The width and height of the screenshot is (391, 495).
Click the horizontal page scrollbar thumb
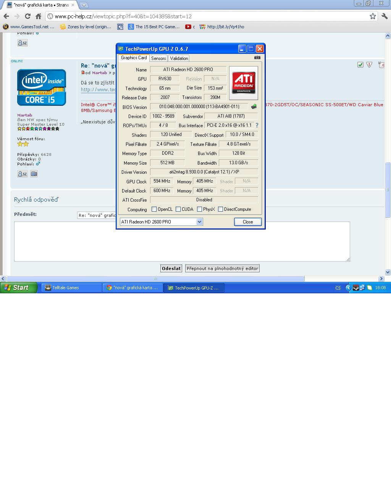[155, 279]
